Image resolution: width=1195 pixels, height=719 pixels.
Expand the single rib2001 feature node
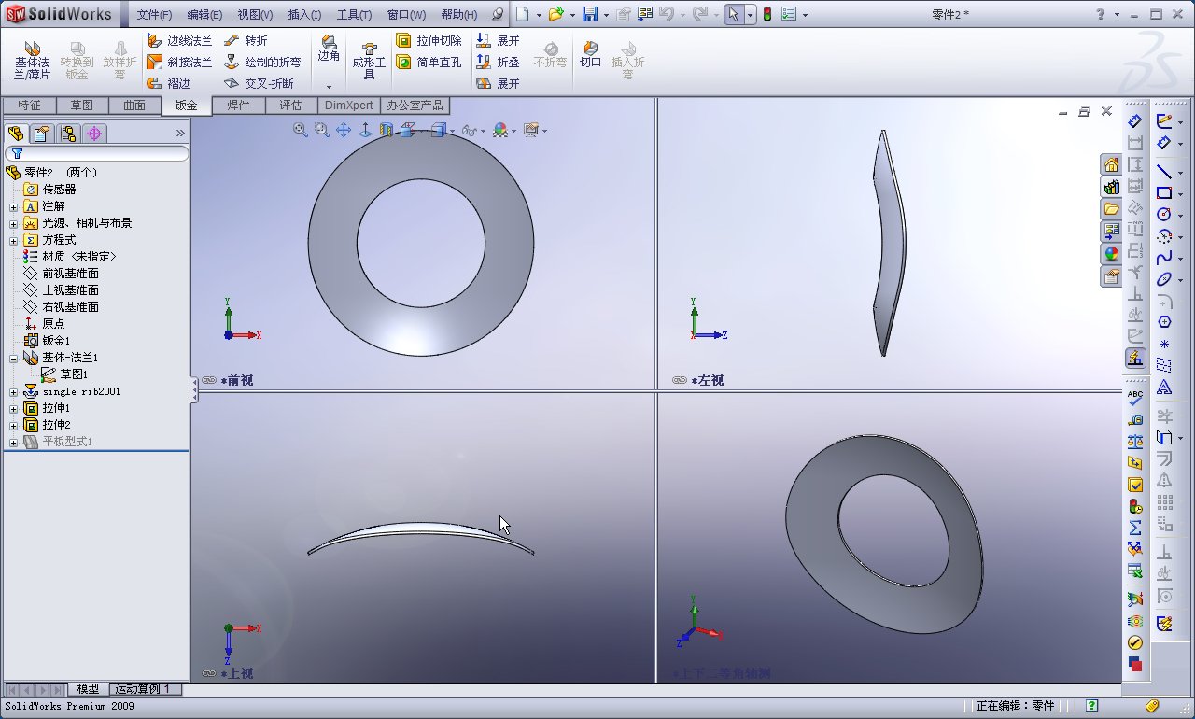(x=13, y=391)
